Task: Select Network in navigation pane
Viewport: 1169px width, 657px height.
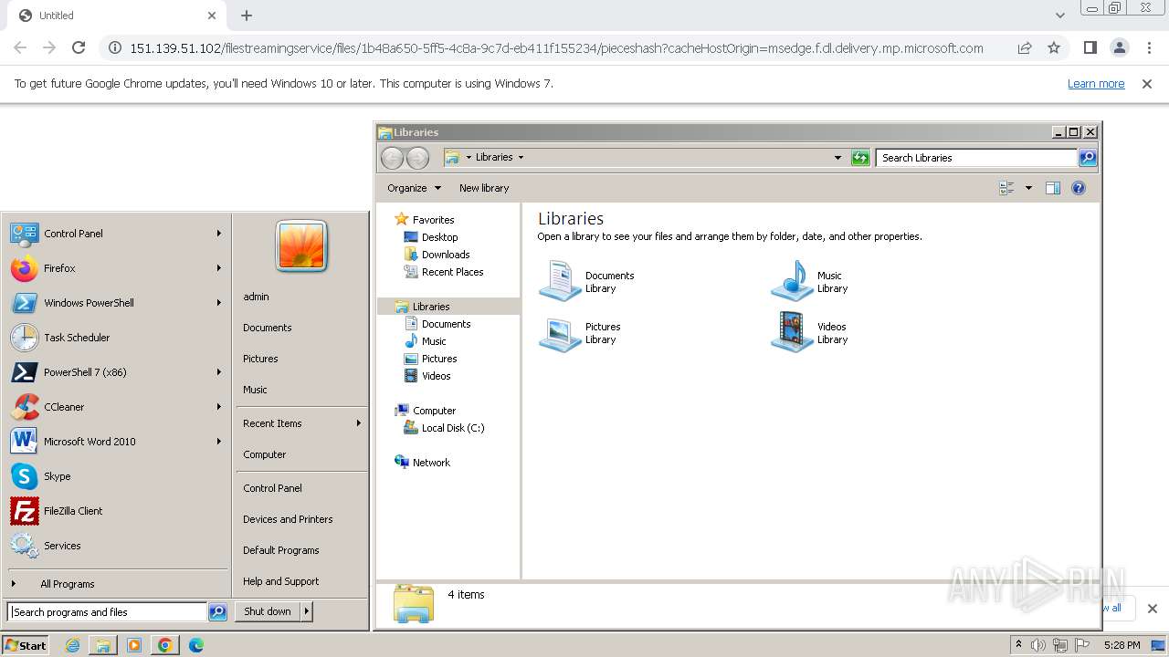Action: pyautogui.click(x=431, y=463)
